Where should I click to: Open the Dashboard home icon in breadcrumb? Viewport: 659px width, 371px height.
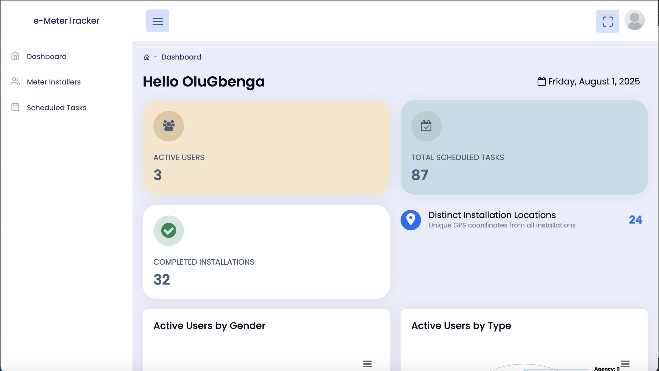(x=147, y=57)
